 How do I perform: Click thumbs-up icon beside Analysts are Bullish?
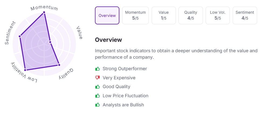[98, 105]
